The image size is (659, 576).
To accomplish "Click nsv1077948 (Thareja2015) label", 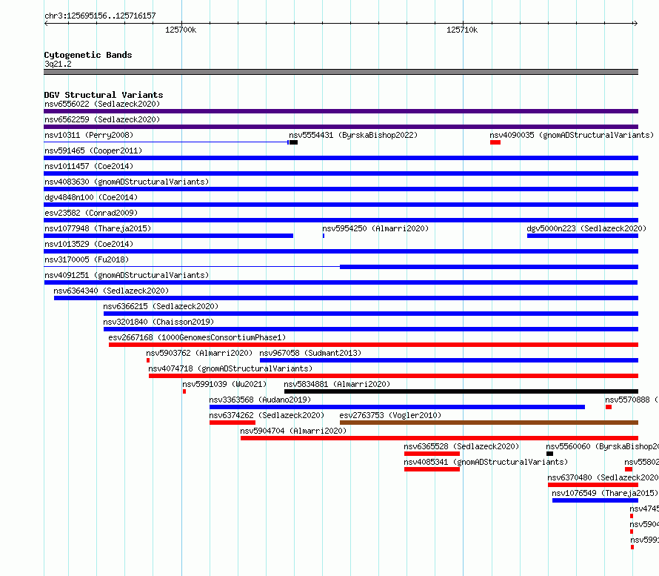I will [98, 228].
